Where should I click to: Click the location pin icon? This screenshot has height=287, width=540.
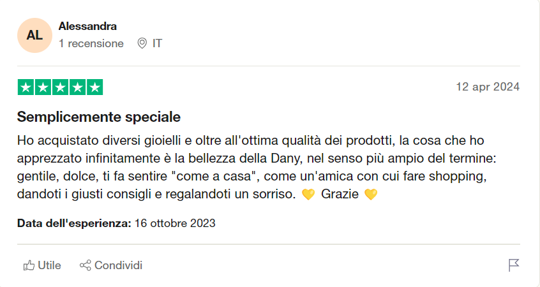[x=142, y=43]
